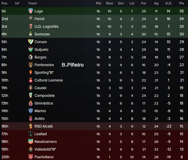Open the Somozas team page
The width and height of the screenshot is (188, 160).
pos(42,34)
